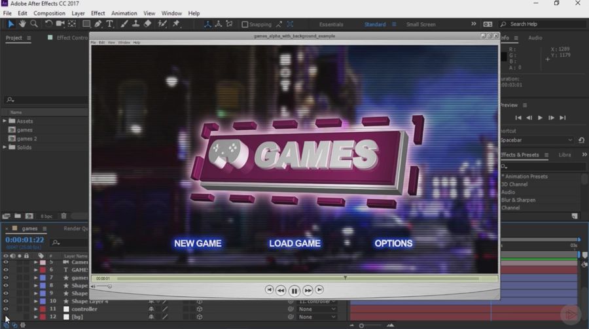The image size is (589, 329).
Task: Open the Animation menu
Action: (124, 13)
